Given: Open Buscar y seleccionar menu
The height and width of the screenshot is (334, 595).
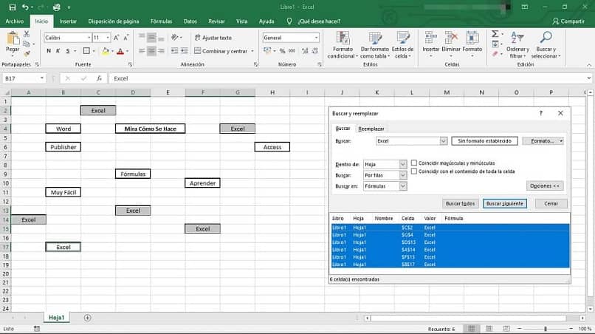Looking at the screenshot, I should (x=546, y=45).
